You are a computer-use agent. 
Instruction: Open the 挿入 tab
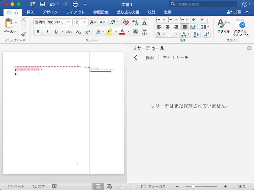point(30,12)
